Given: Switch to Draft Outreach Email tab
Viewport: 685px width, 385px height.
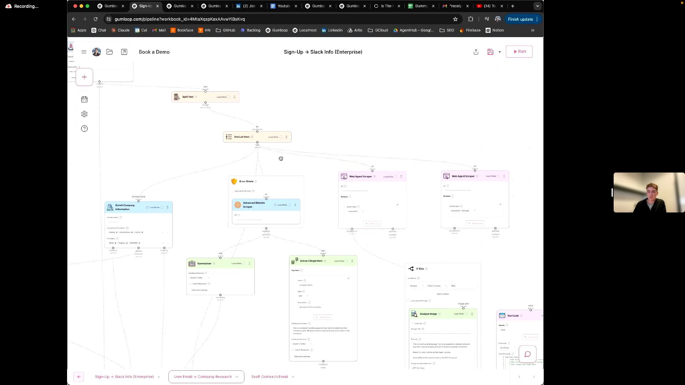Looking at the screenshot, I should click(x=269, y=377).
